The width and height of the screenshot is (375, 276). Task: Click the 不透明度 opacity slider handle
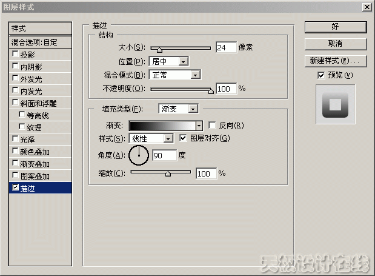point(211,91)
